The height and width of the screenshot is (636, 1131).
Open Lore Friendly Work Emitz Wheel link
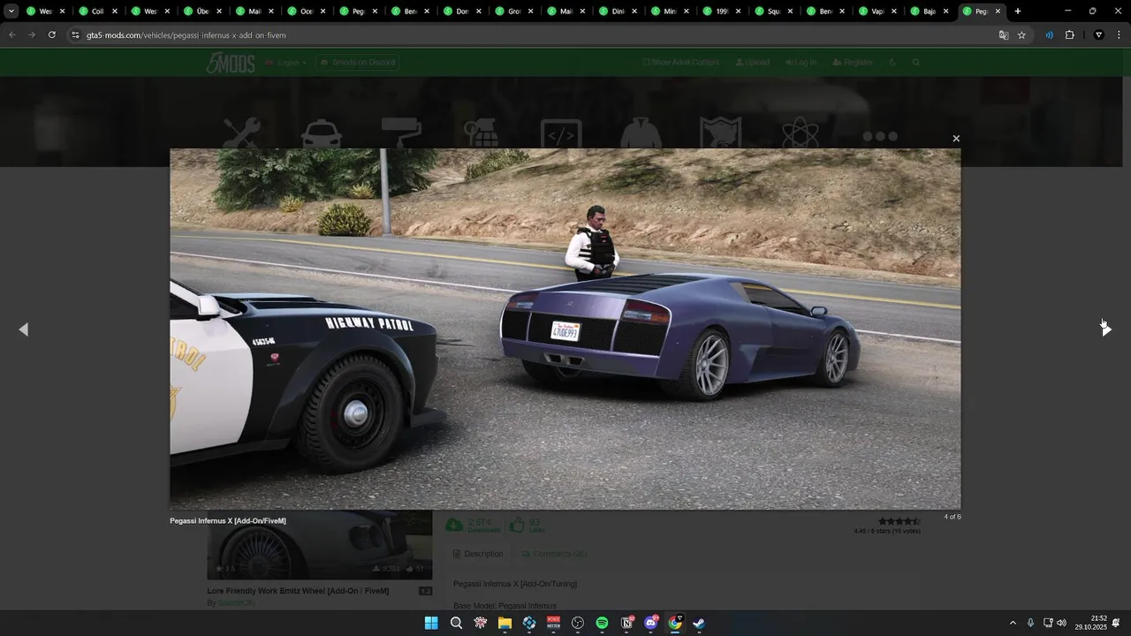(298, 591)
